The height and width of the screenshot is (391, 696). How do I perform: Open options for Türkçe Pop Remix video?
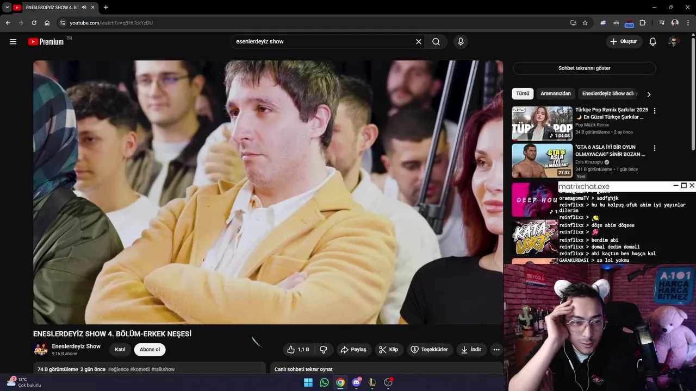pyautogui.click(x=655, y=111)
